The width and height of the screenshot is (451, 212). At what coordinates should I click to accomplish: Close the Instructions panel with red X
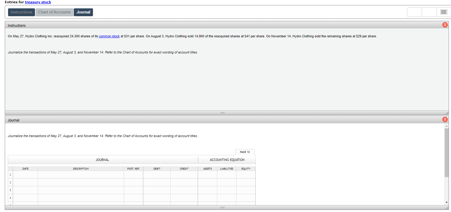[445, 25]
